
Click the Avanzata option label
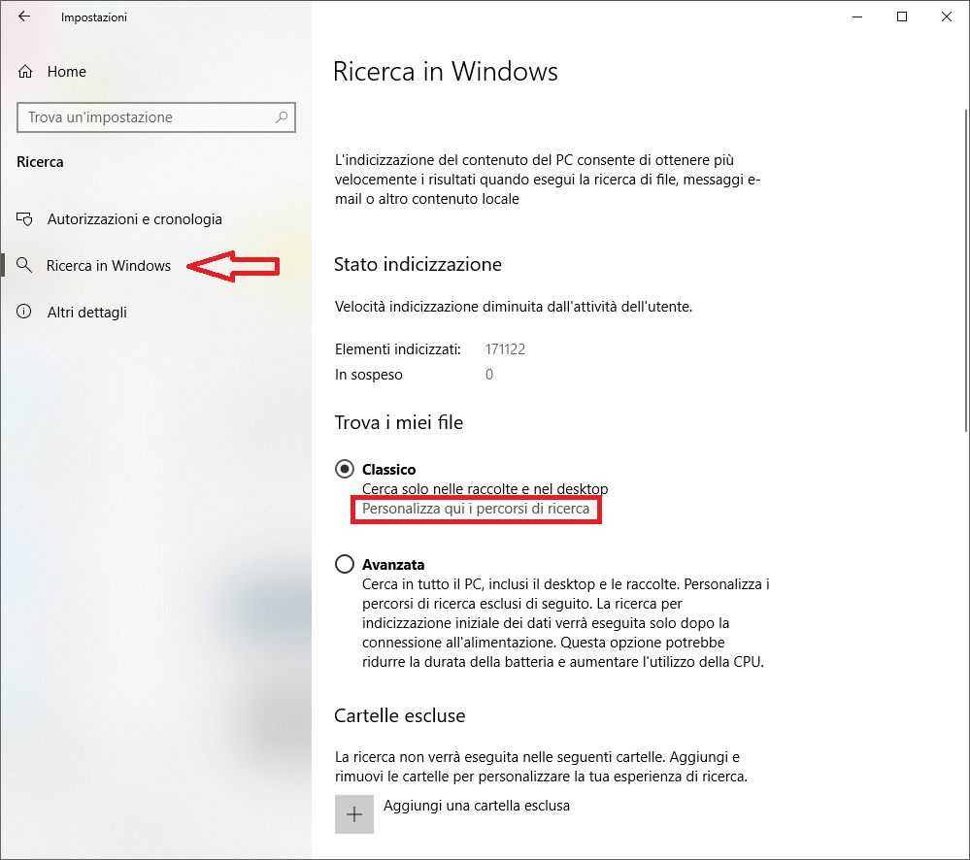coord(393,565)
